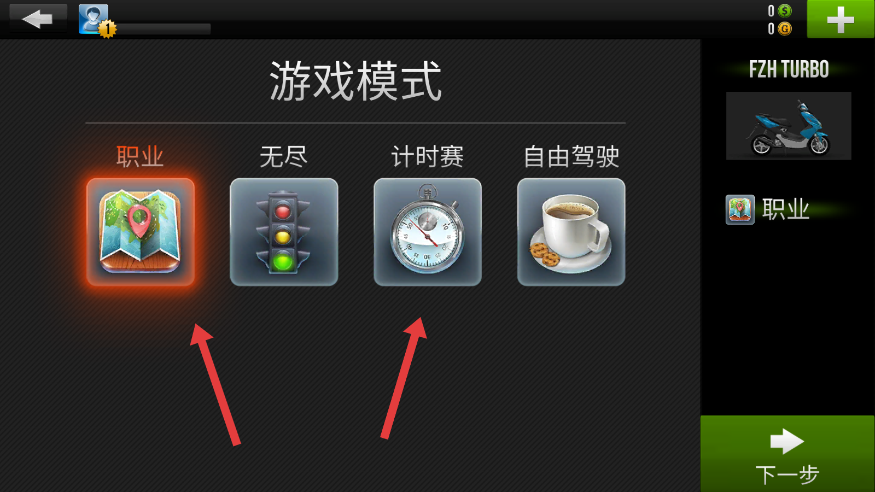Click the FZH TURBO bike name
The height and width of the screenshot is (492, 875).
tap(789, 69)
